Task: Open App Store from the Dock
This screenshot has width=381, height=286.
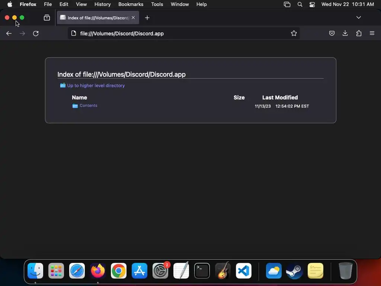Action: pyautogui.click(x=140, y=271)
